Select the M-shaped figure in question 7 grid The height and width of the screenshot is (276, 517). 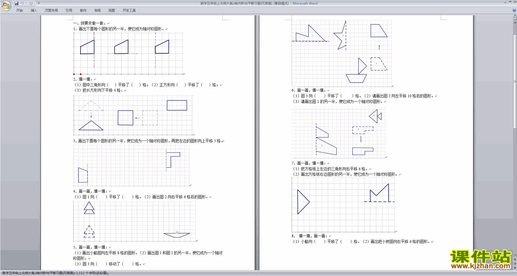tap(379, 193)
